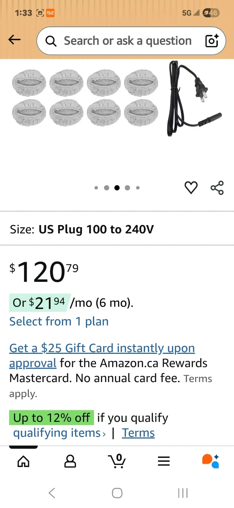Go to Home tab

[24, 461]
